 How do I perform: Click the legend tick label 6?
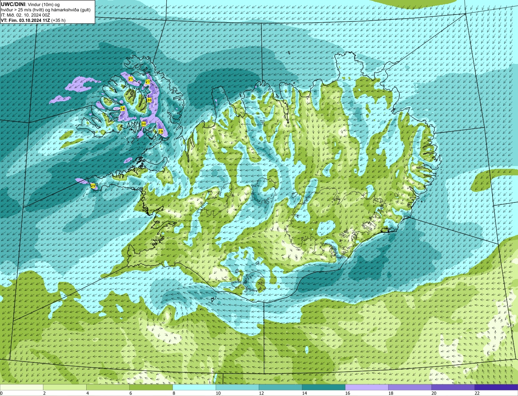click(x=131, y=393)
